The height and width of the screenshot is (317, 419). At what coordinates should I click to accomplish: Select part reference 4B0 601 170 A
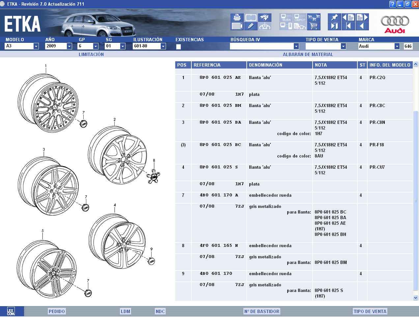click(219, 195)
